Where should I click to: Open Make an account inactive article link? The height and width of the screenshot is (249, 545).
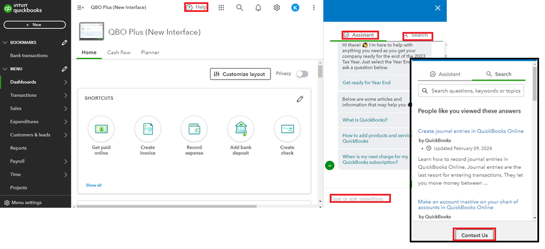[x=468, y=204]
